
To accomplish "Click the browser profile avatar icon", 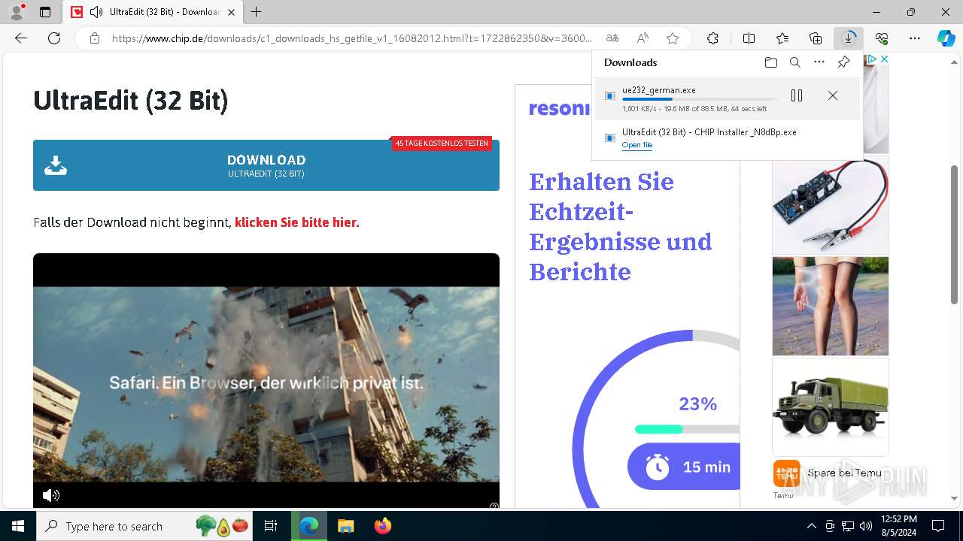I will coord(16,12).
